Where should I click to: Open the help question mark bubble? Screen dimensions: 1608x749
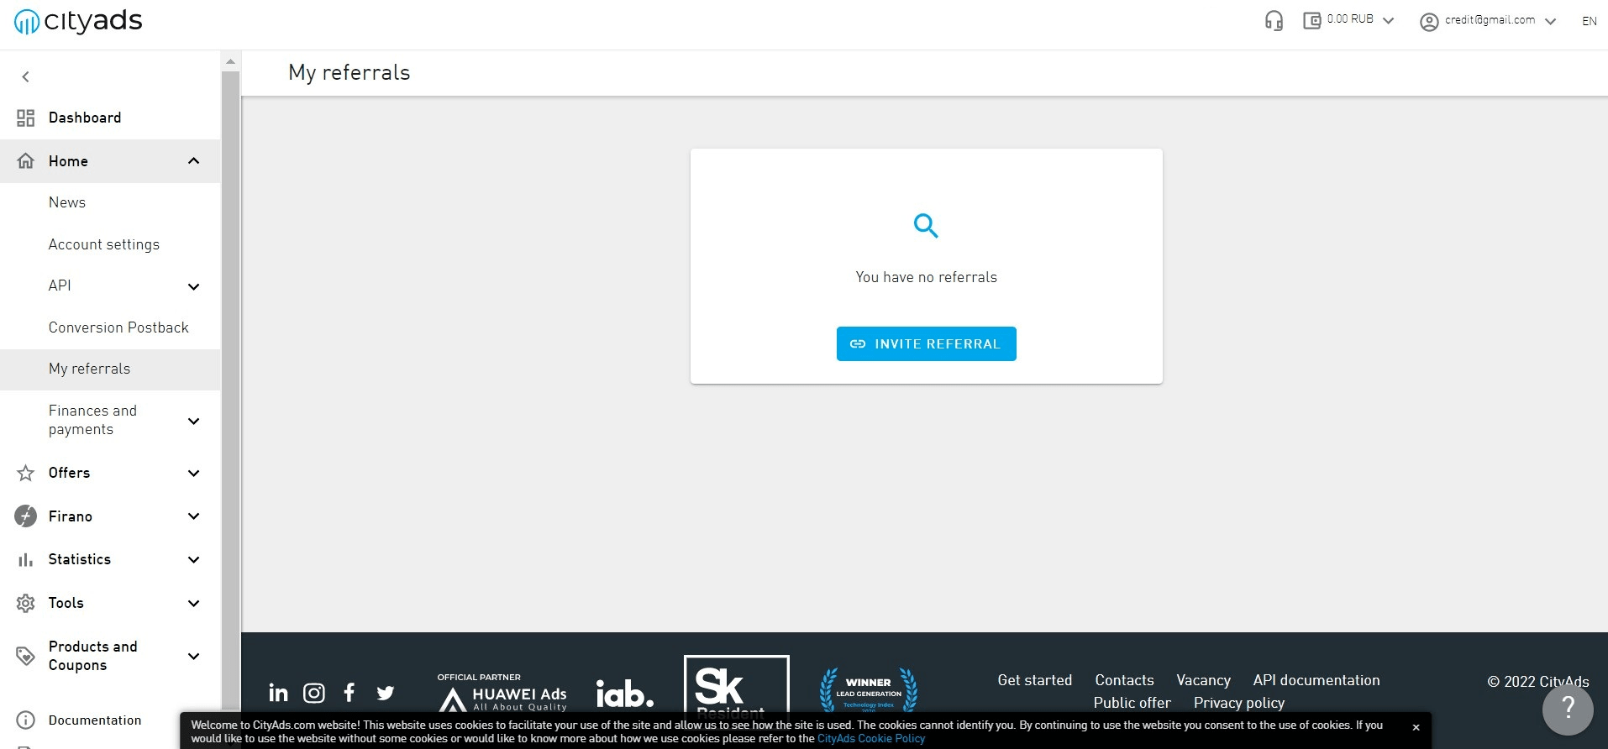(x=1568, y=709)
